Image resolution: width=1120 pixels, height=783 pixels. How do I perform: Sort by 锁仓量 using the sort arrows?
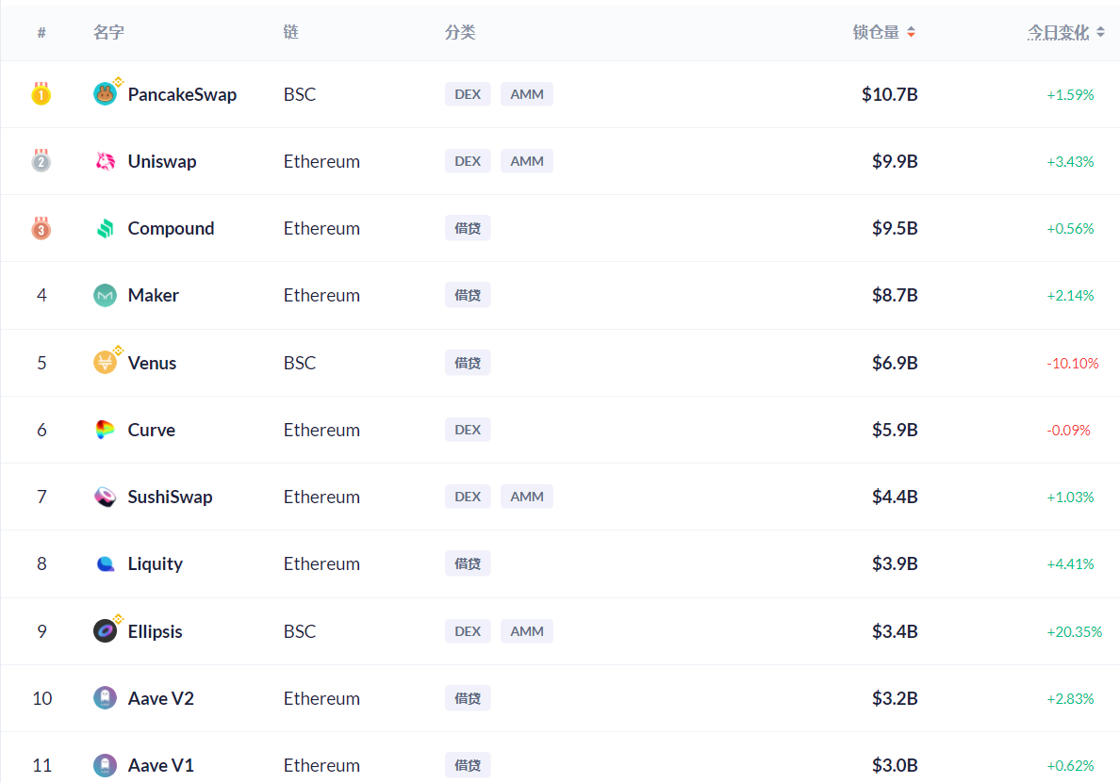coord(911,32)
